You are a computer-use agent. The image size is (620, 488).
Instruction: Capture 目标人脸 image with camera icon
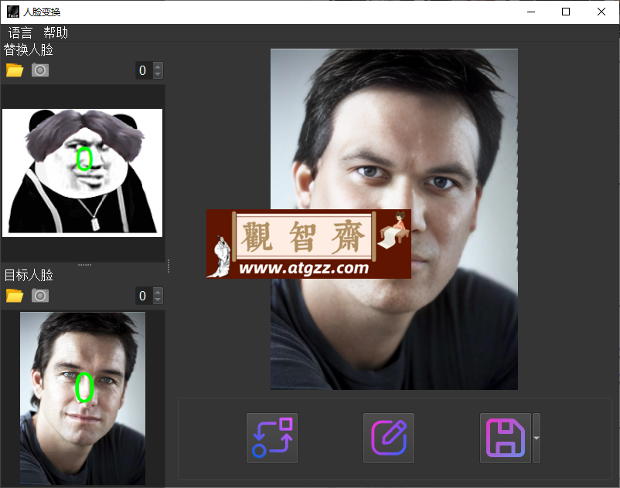coord(40,296)
